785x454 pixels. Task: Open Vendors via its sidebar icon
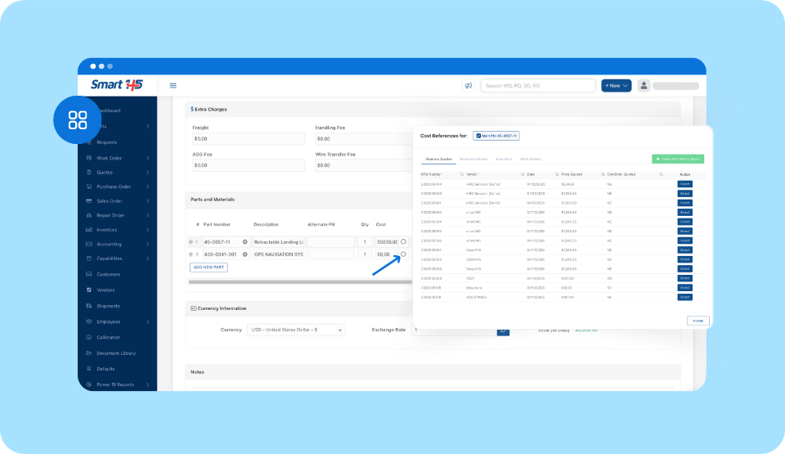[x=89, y=290]
